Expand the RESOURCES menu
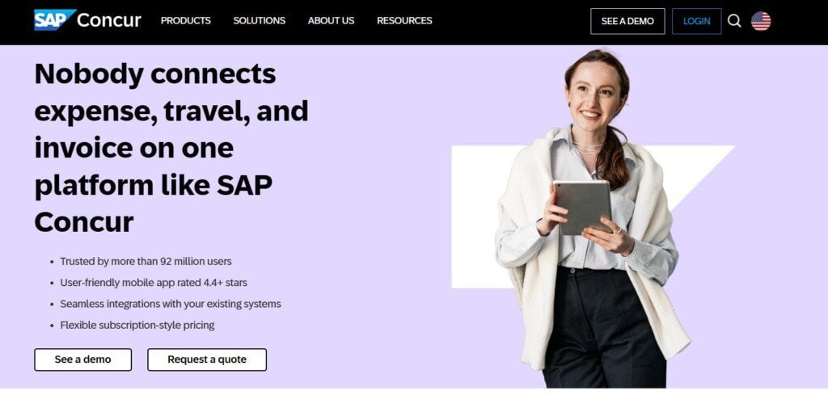This screenshot has width=828, height=408. pyautogui.click(x=404, y=21)
